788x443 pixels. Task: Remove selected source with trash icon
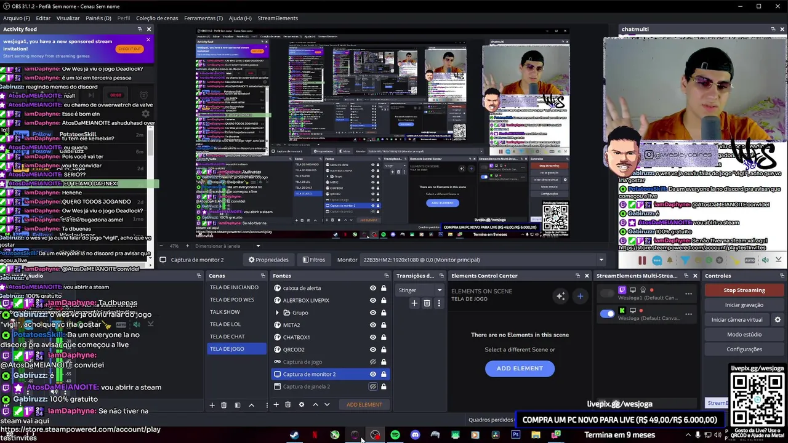click(287, 404)
